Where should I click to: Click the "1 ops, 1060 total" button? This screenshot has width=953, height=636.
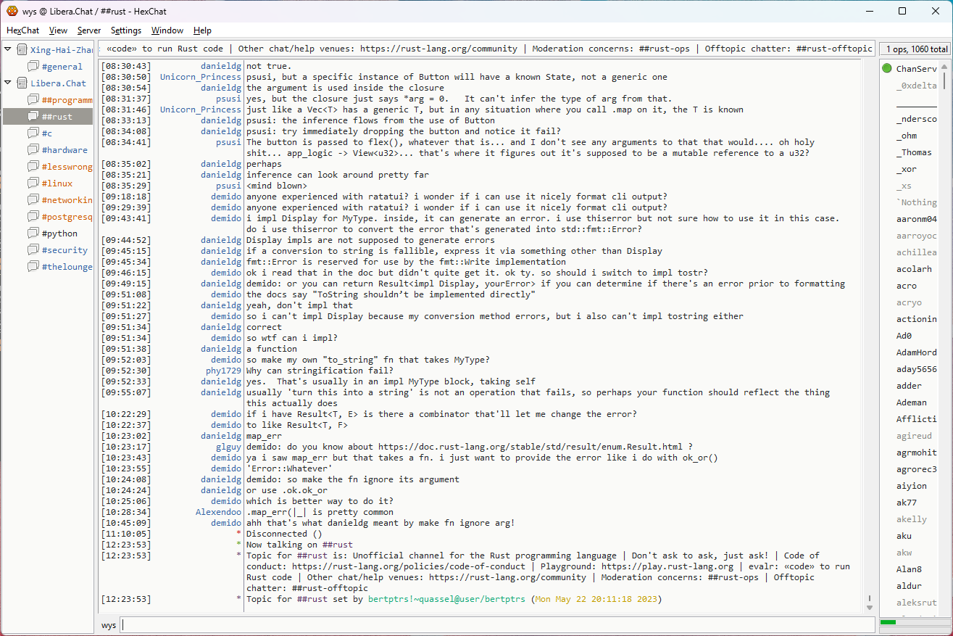point(915,49)
